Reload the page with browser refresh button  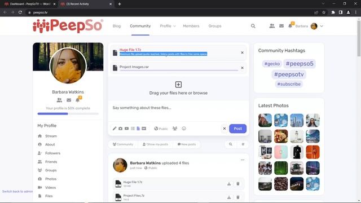pyautogui.click(x=20, y=12)
